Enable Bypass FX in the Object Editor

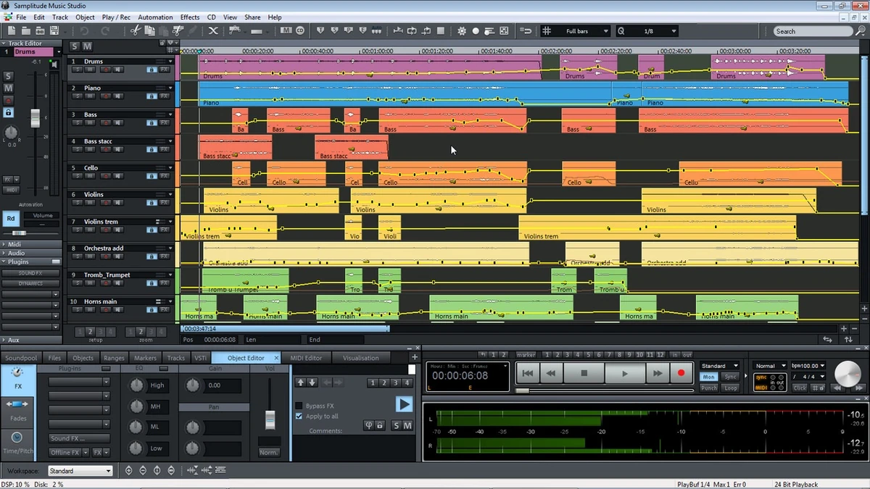(x=298, y=406)
